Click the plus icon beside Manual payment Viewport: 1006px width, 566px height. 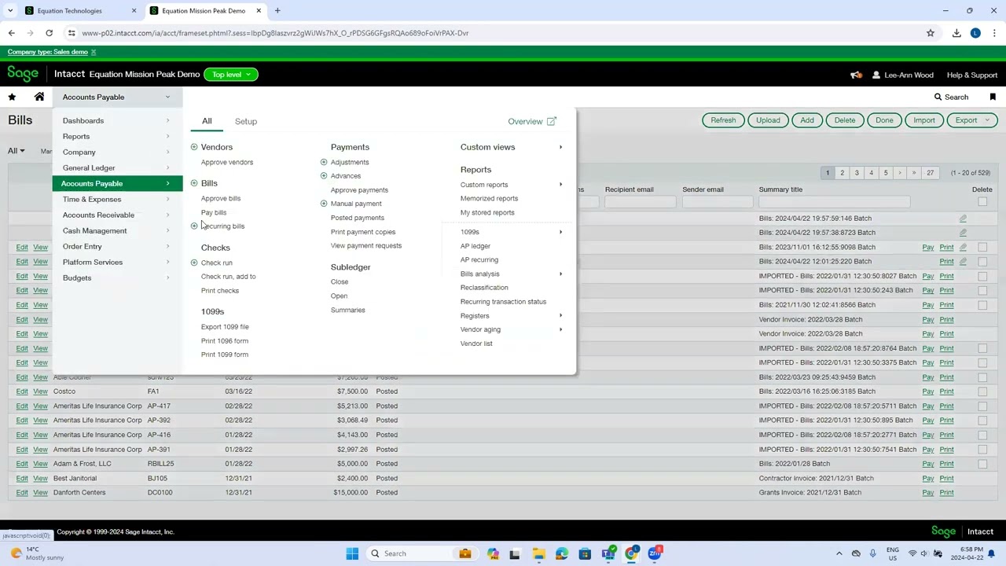[x=324, y=204]
